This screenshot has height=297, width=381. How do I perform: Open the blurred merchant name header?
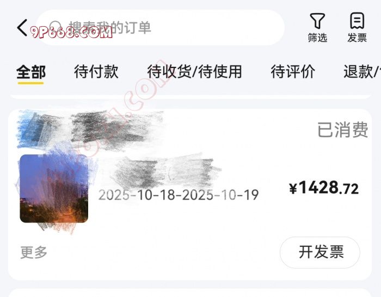click(90, 129)
